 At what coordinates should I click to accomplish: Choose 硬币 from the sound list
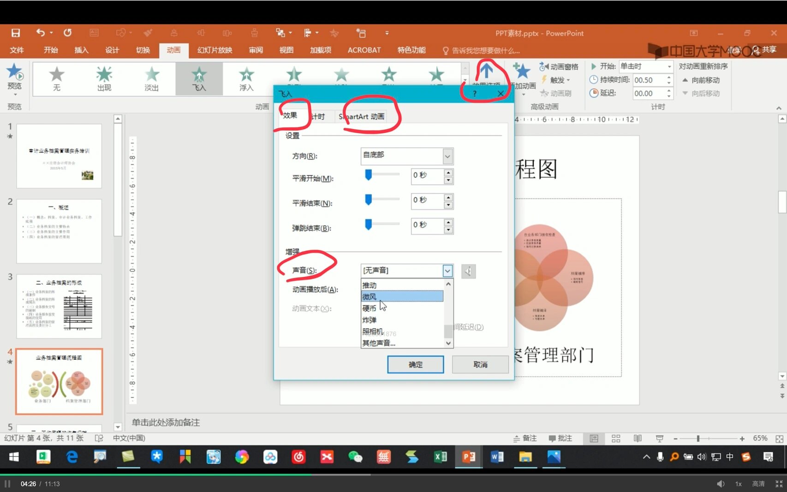[x=369, y=308]
